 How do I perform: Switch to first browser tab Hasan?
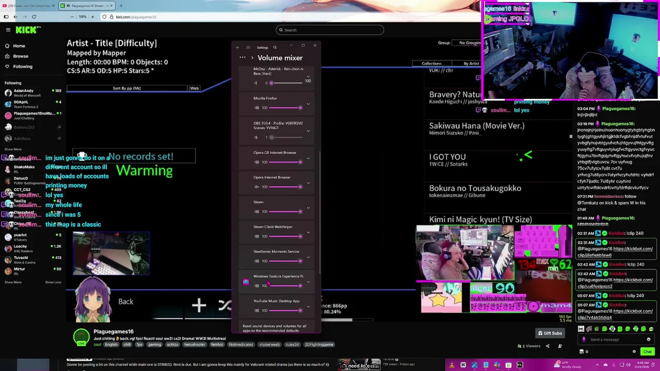point(28,6)
